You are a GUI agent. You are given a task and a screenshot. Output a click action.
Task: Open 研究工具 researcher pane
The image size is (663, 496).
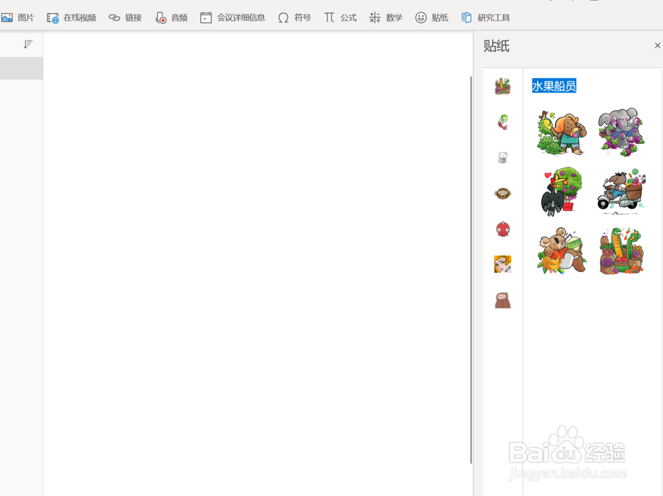tap(486, 18)
